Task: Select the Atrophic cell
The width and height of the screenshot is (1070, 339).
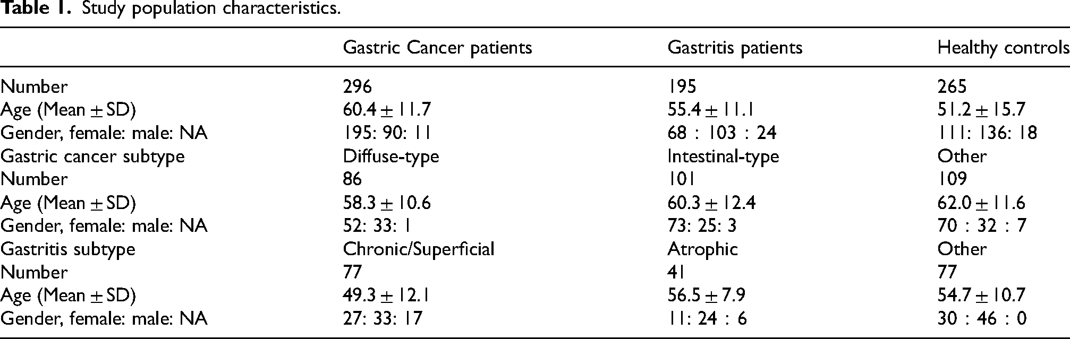Action: (x=702, y=249)
